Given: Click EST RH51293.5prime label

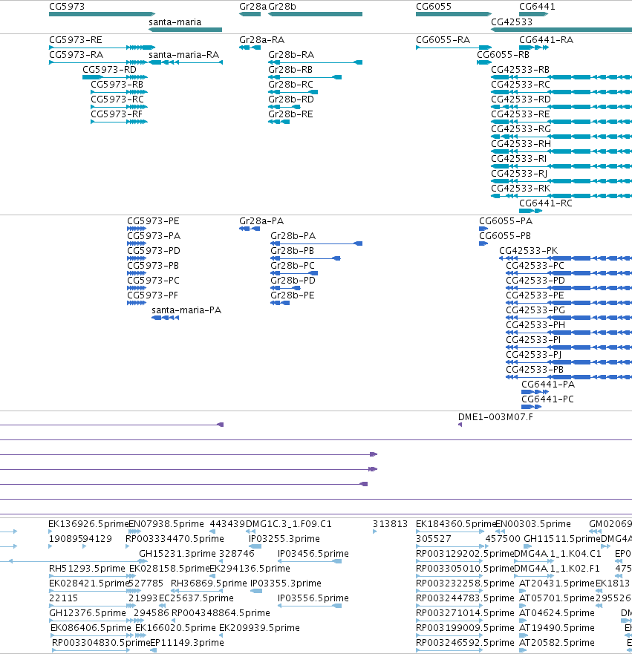Looking at the screenshot, I should [87, 569].
